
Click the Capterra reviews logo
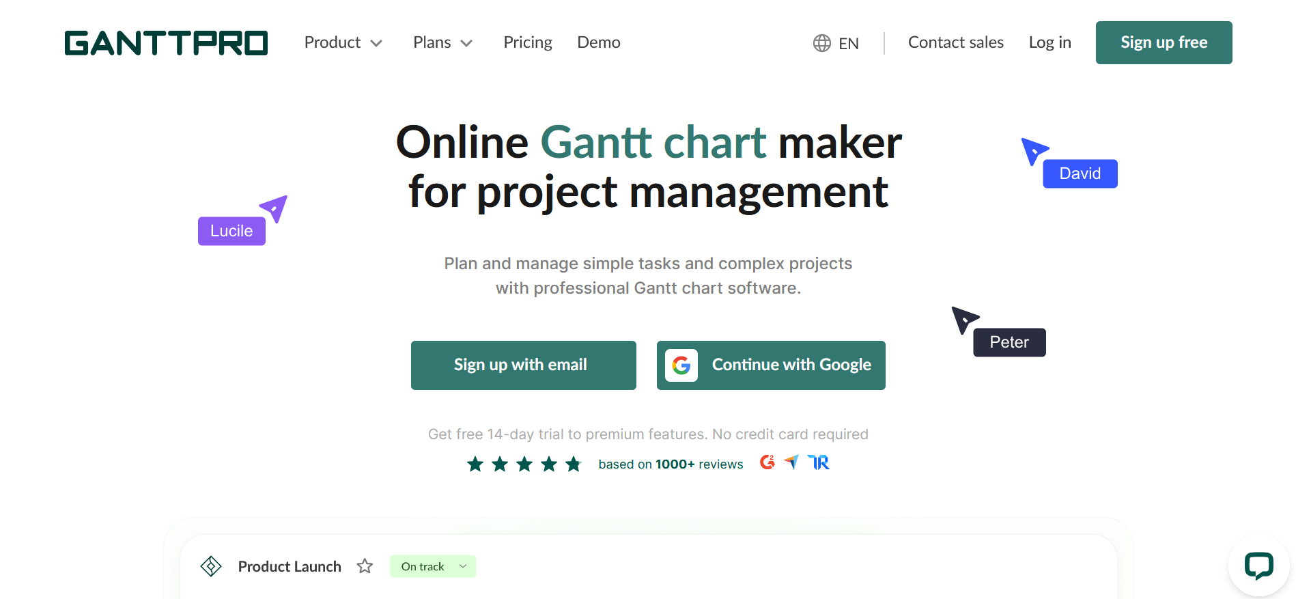(x=791, y=462)
